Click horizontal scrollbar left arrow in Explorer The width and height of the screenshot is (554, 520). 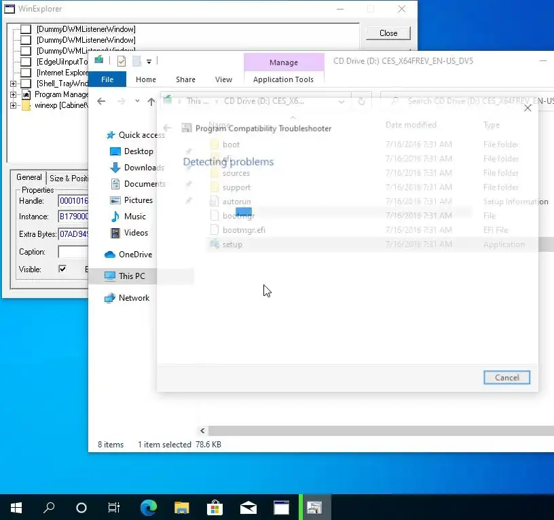coord(202,430)
